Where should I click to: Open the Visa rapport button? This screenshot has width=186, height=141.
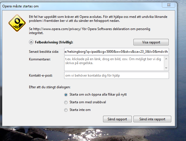[x=151, y=42]
